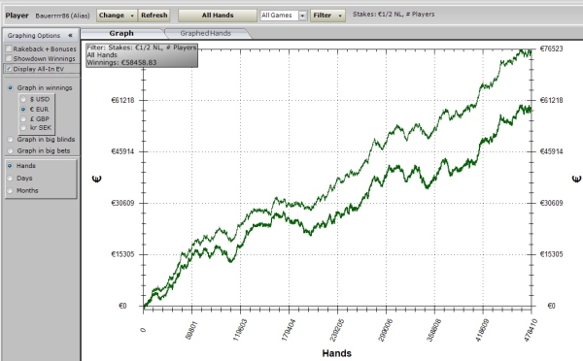
Task: Switch to the Graphed Hands tab
Action: [x=206, y=33]
